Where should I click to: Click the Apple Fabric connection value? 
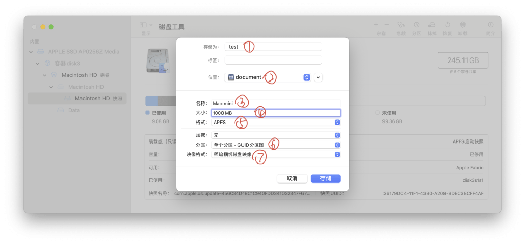tap(470, 167)
